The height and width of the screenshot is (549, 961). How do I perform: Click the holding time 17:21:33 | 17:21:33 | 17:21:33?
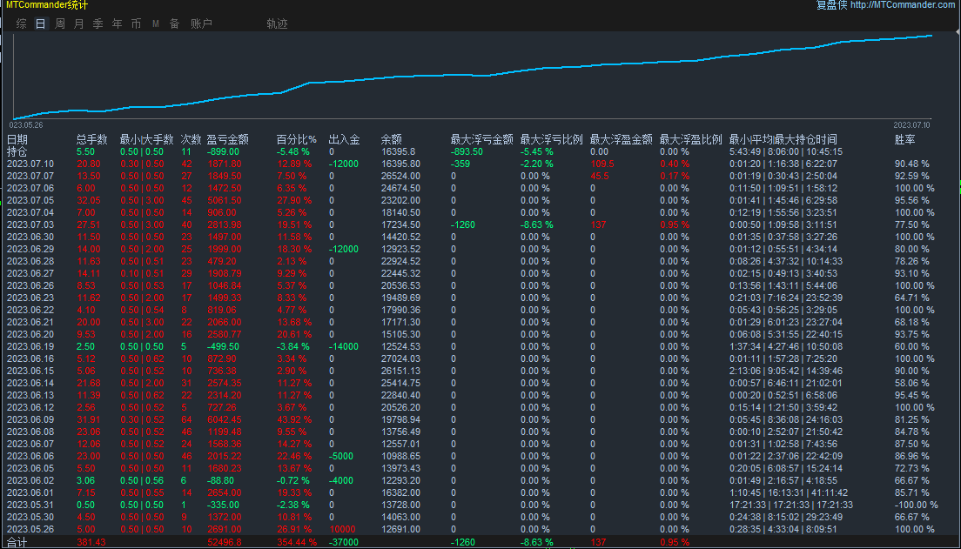point(791,505)
